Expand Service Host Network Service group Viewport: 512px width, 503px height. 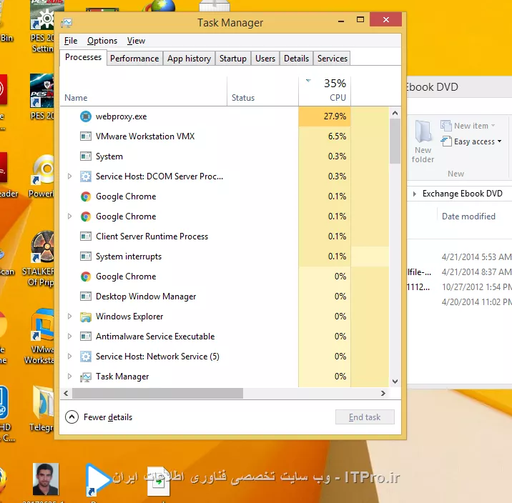click(69, 357)
